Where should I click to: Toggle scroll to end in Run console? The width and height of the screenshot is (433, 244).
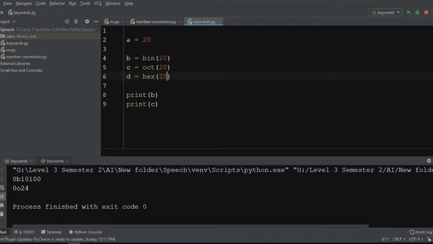click(x=2, y=197)
